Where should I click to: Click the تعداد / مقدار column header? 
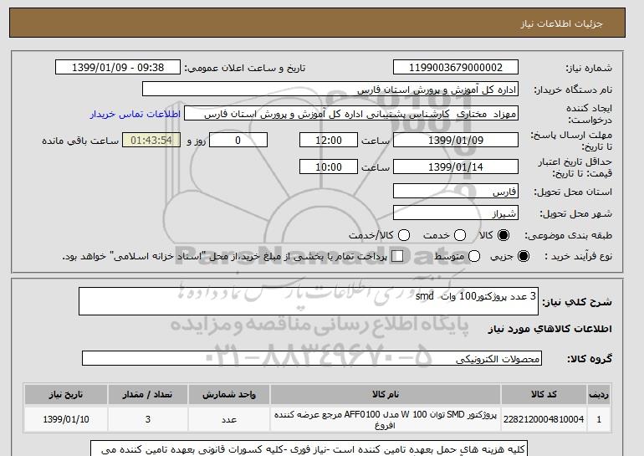coord(147,394)
